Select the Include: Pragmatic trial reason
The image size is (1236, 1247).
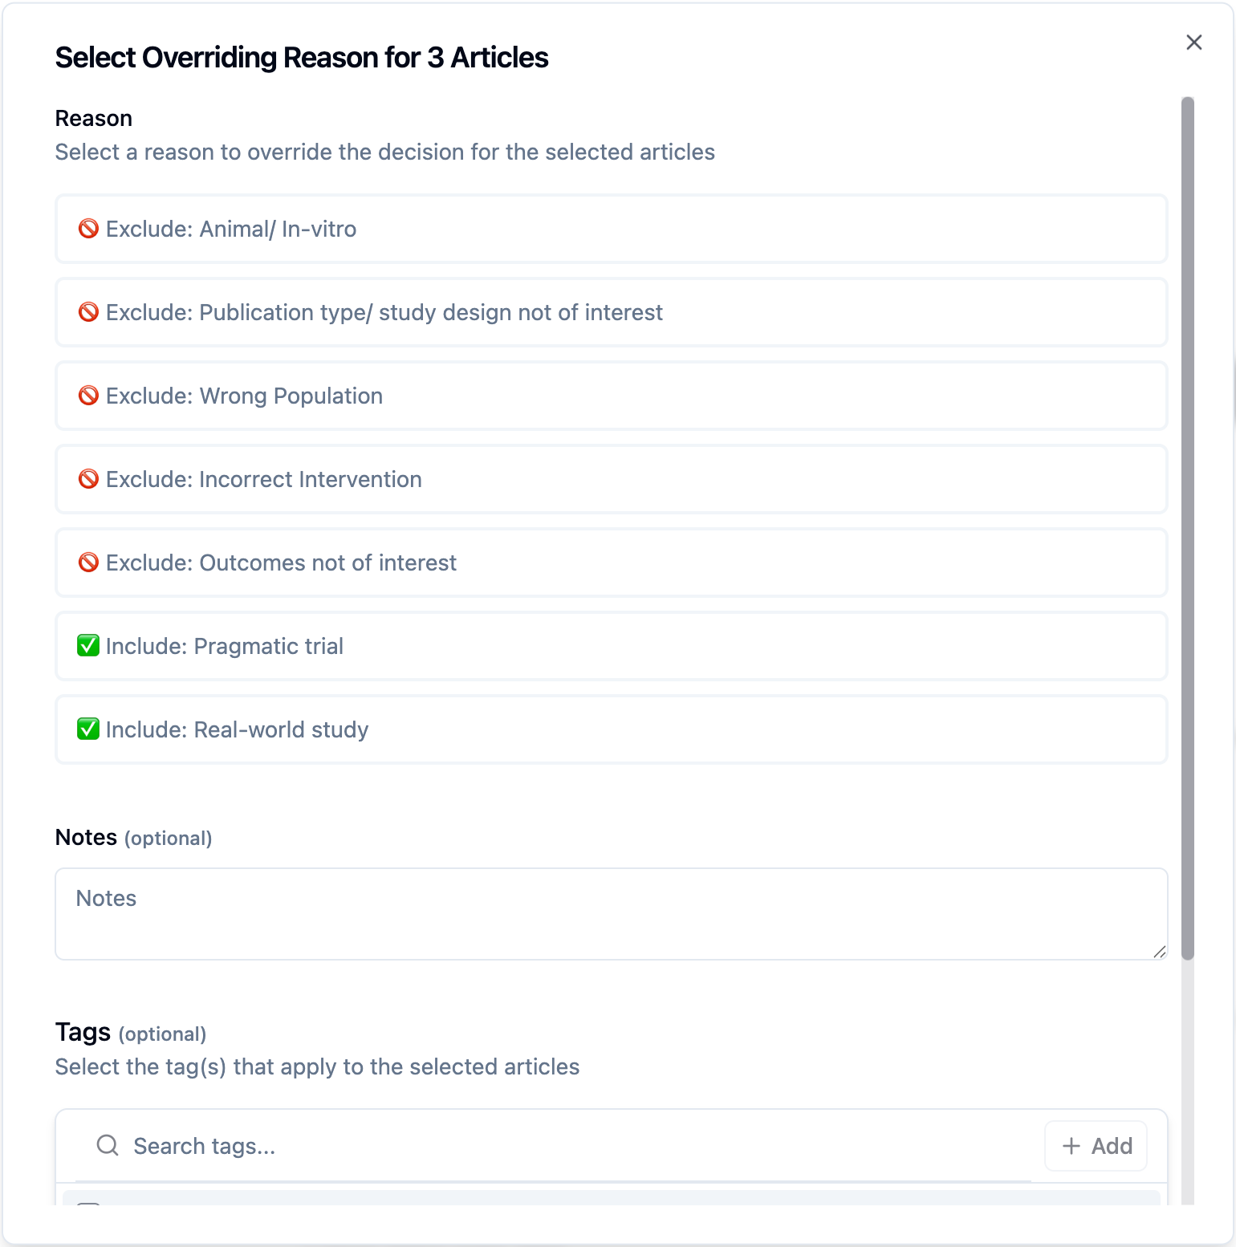610,646
